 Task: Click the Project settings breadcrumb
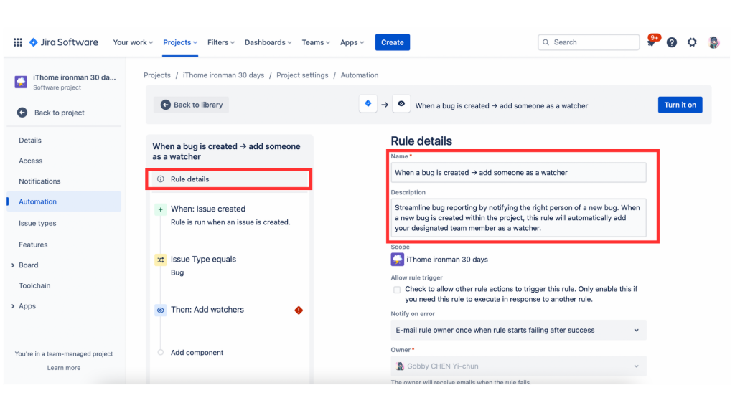[302, 75]
